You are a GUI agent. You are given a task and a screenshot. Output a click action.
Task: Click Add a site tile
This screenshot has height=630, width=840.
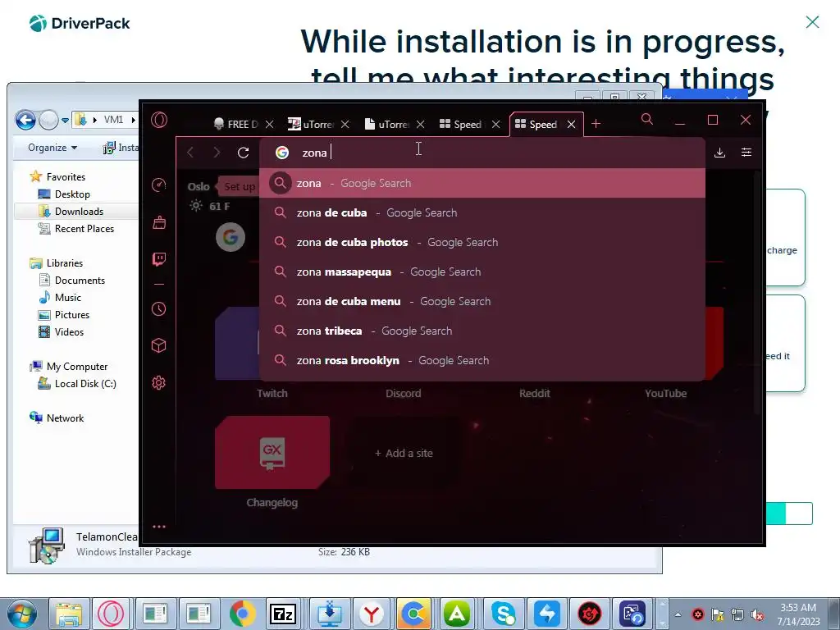click(404, 453)
